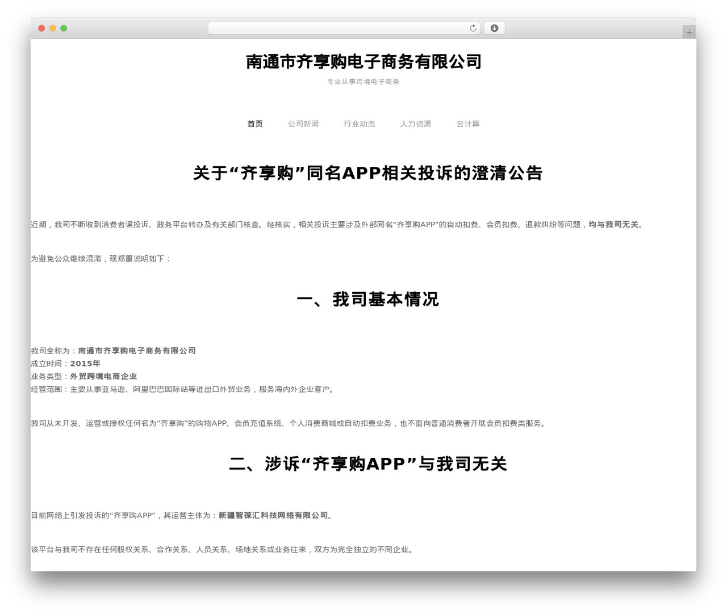Click the reload page icon
727x615 pixels.
(x=473, y=28)
